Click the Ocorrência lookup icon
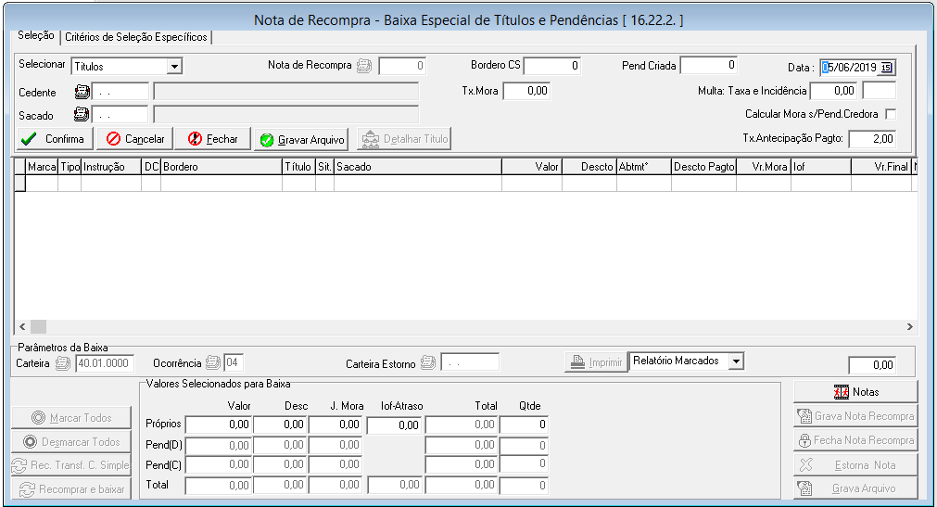This screenshot has width=937, height=507. (x=213, y=363)
